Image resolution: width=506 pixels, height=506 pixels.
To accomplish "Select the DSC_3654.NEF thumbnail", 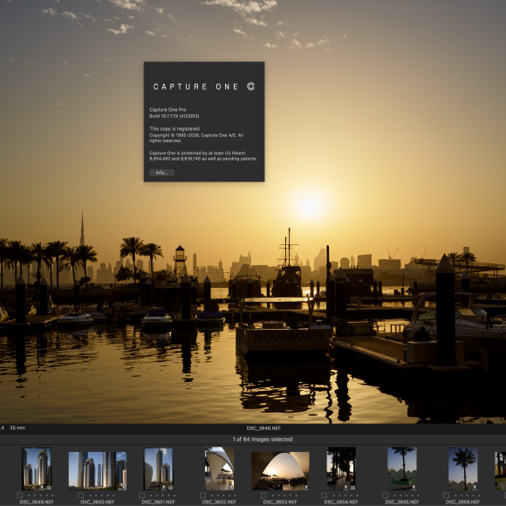I will tap(341, 468).
